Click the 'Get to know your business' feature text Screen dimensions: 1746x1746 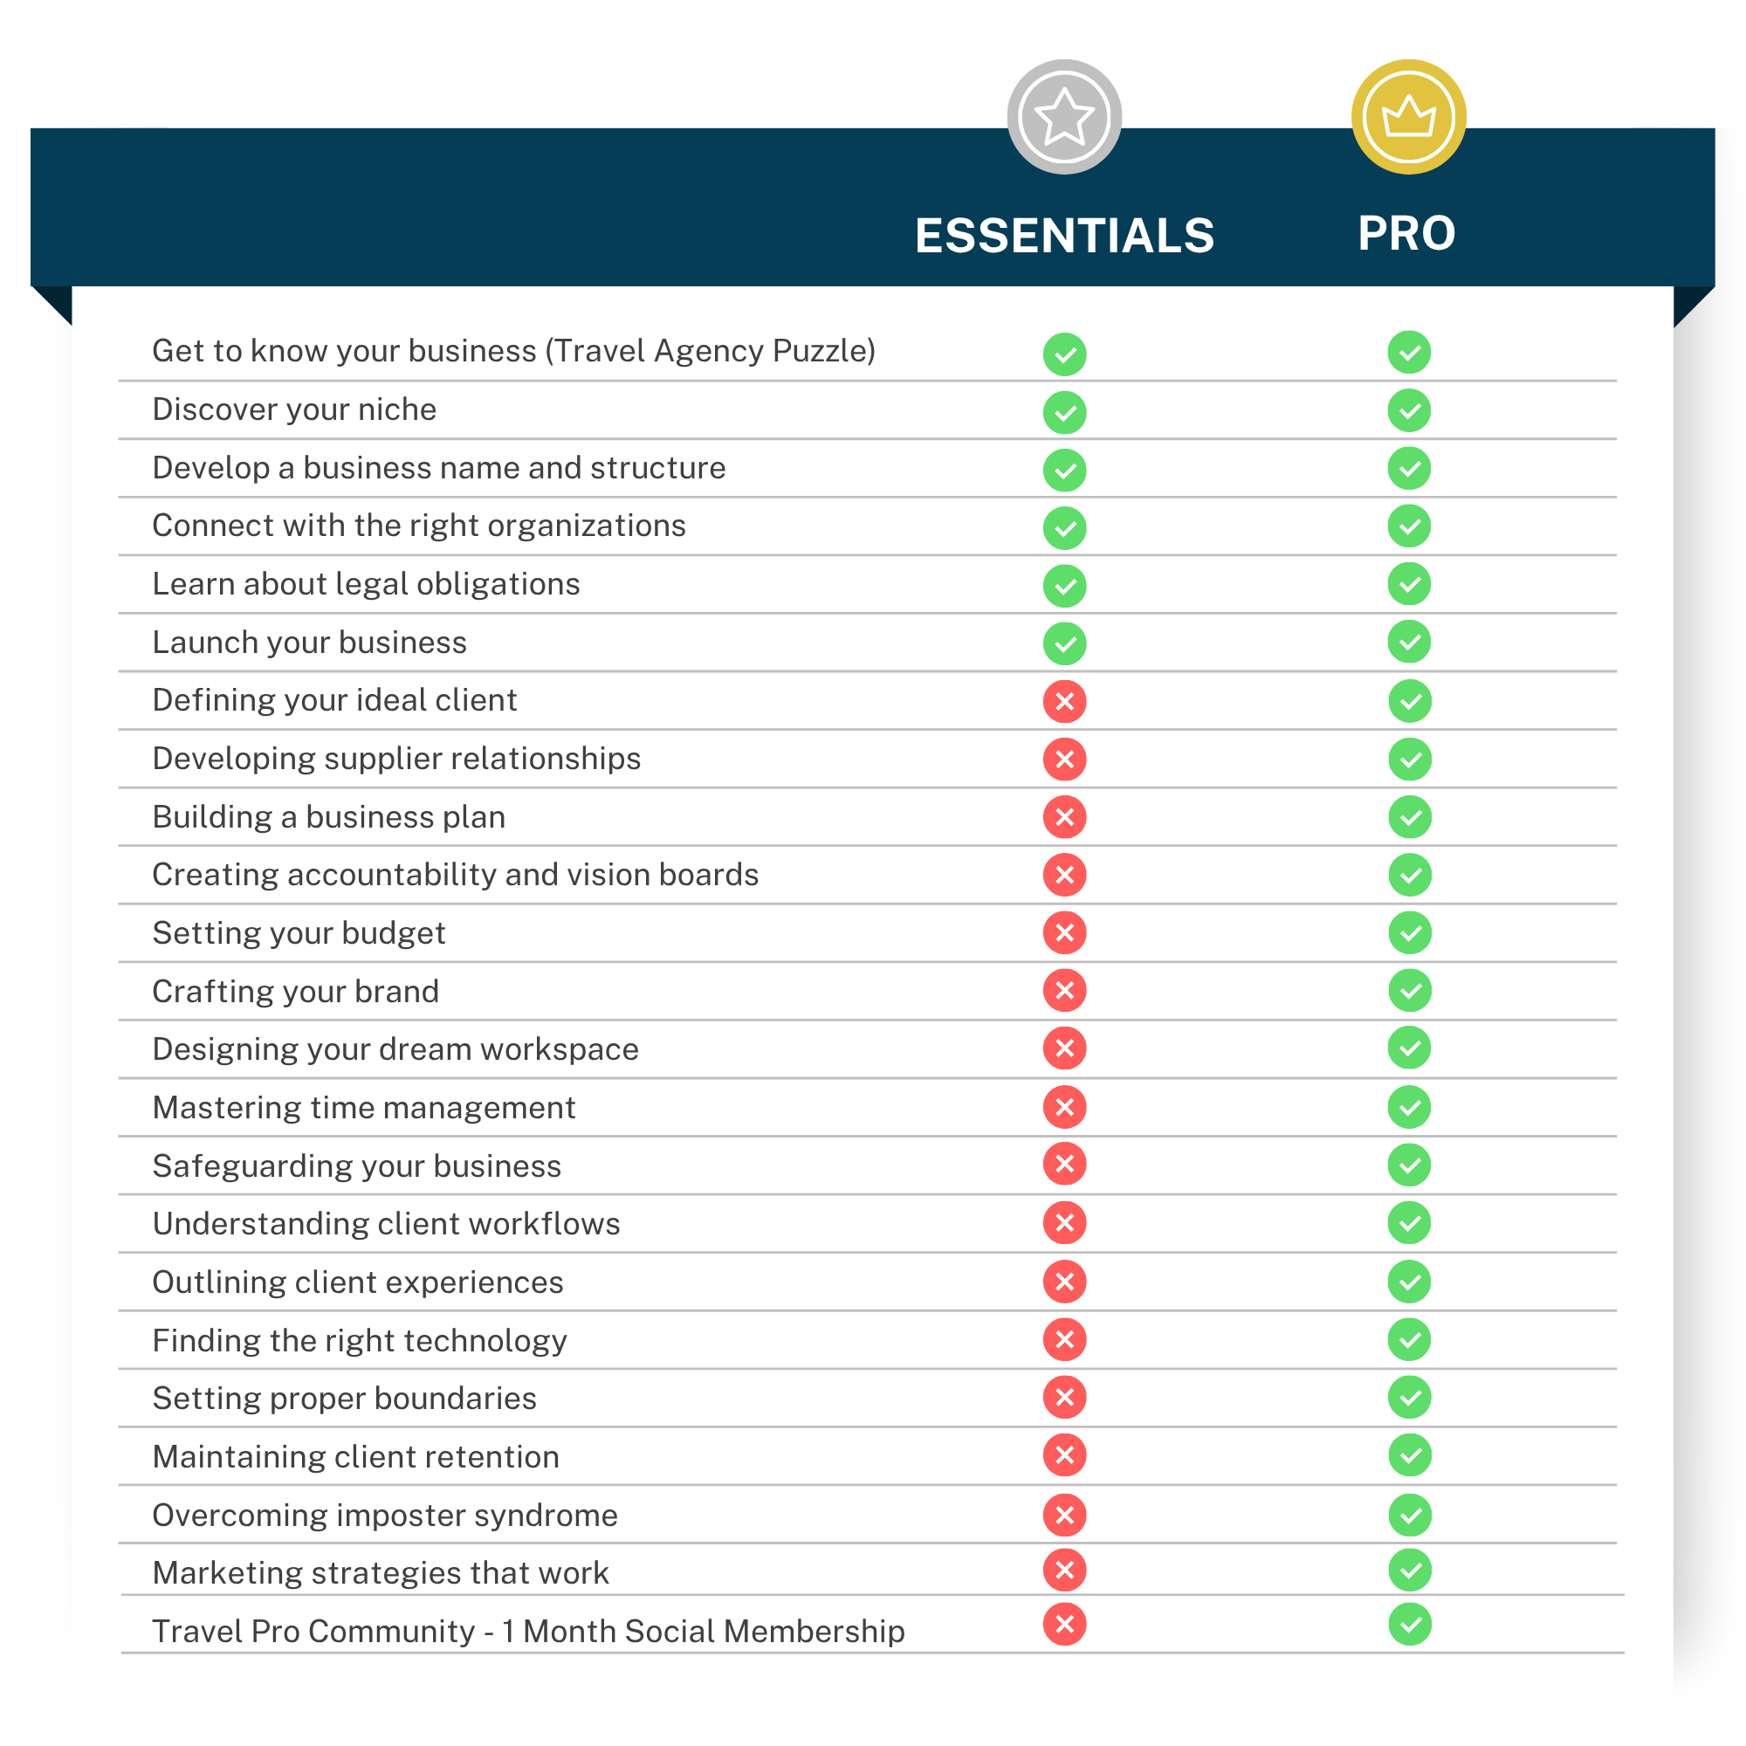coord(513,351)
